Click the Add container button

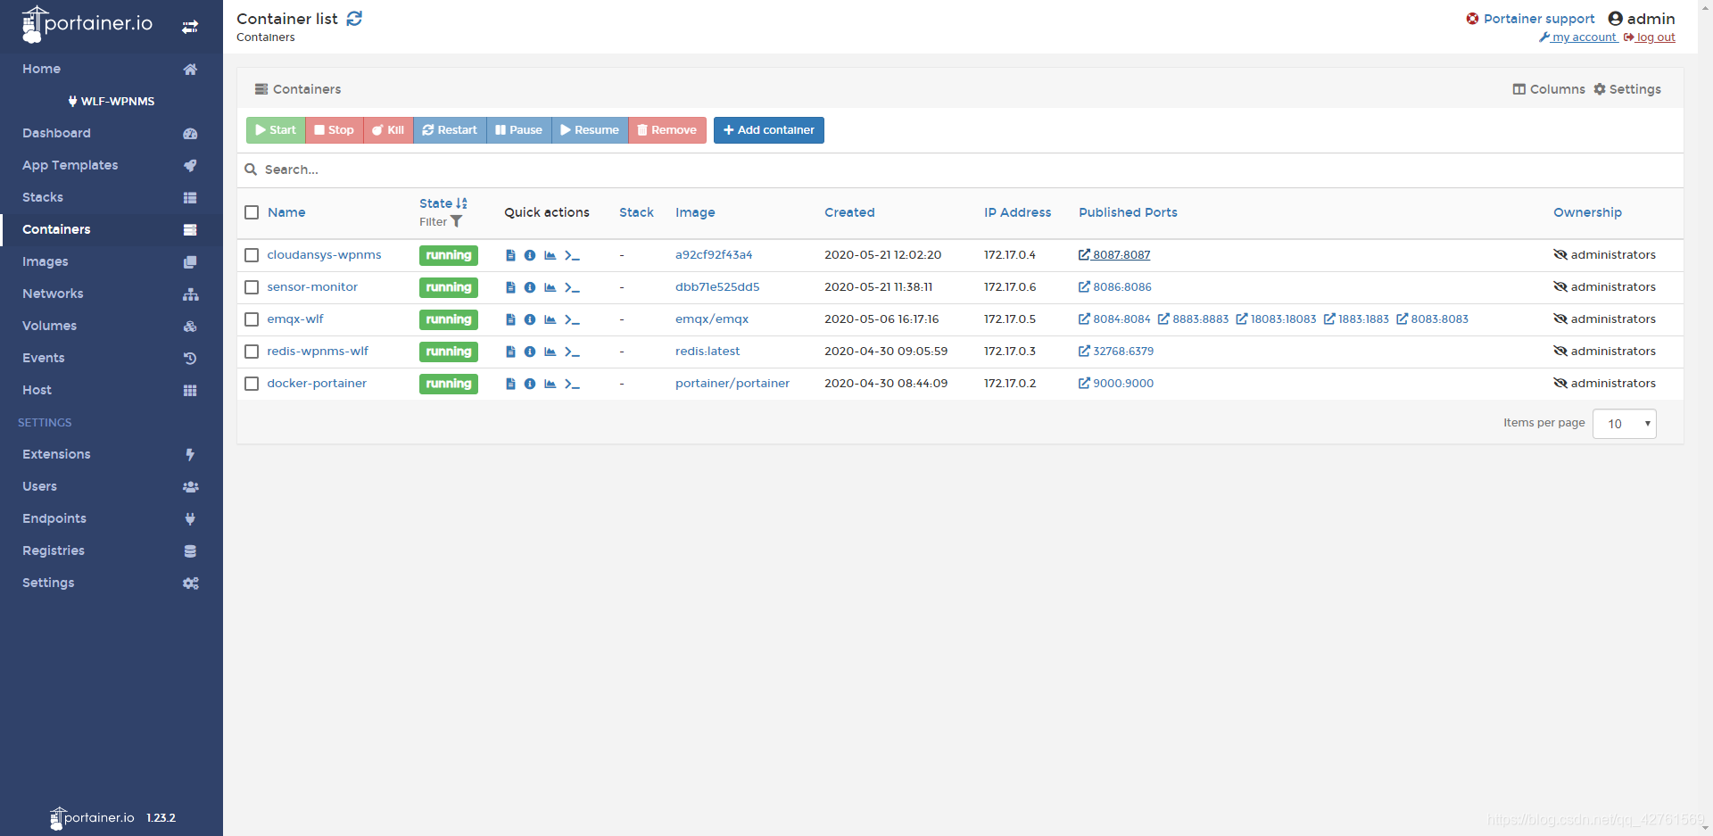point(769,130)
